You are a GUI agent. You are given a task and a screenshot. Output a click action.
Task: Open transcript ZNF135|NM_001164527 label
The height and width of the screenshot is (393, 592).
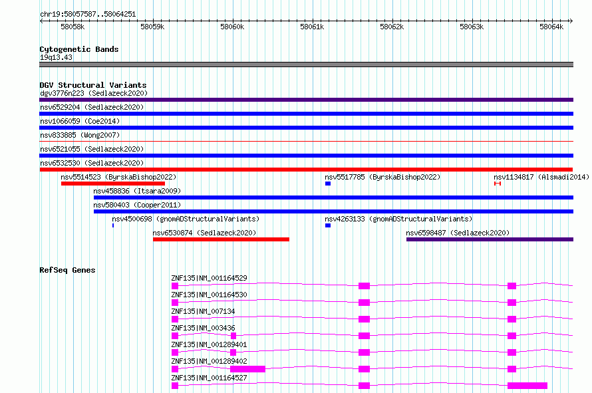(209, 378)
